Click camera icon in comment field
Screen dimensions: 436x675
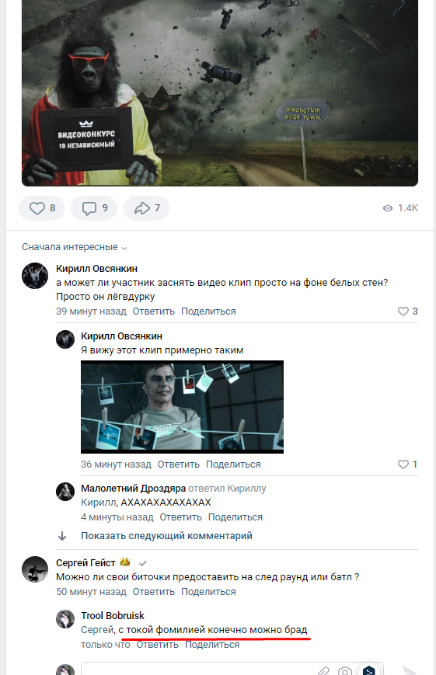pyautogui.click(x=345, y=670)
